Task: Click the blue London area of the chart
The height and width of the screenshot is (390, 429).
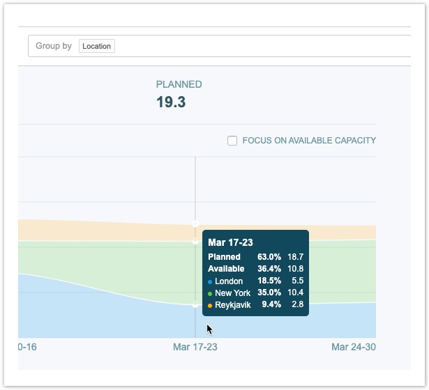Action: coord(105,313)
